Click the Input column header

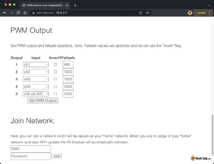click(36, 58)
